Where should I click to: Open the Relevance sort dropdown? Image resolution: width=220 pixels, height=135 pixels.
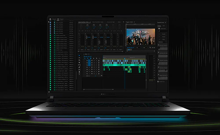162,42
